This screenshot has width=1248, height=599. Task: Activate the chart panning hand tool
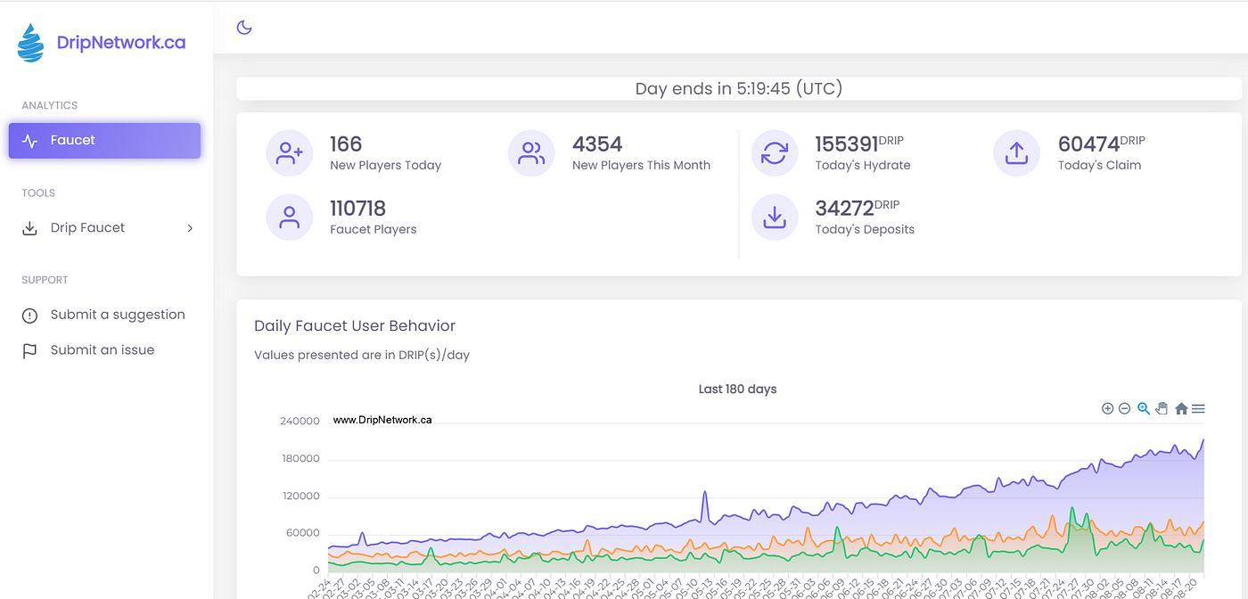pyautogui.click(x=1162, y=408)
